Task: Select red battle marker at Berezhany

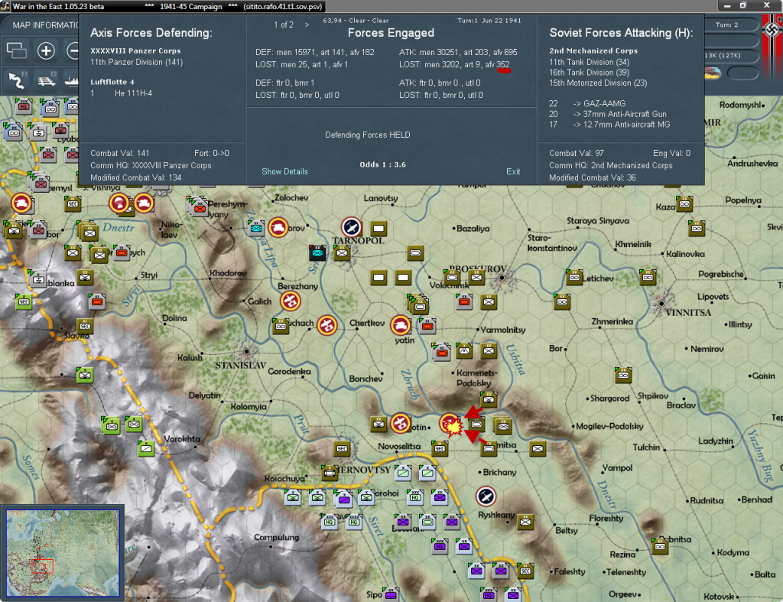Action: click(290, 301)
